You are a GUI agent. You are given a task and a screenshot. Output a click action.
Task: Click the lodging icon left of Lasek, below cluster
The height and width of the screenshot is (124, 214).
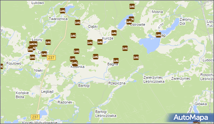pyautogui.click(x=32, y=57)
